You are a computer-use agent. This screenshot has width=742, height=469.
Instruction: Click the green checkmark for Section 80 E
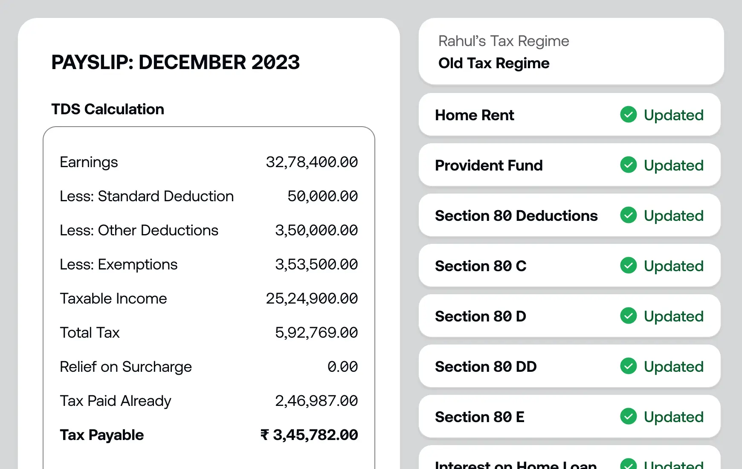pos(628,417)
